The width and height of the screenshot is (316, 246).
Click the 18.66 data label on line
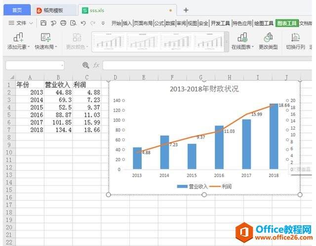pyautogui.click(x=284, y=105)
